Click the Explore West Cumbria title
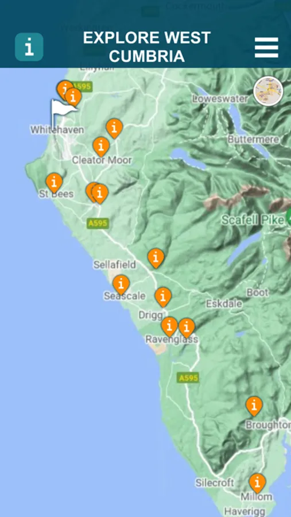This screenshot has width=291, height=517. tap(147, 47)
